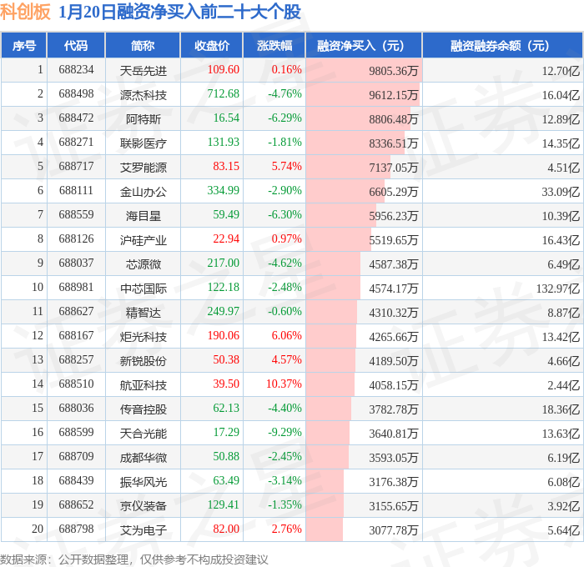The image size is (584, 567).
Task: Click the 序号 column header
Action: coord(24,46)
